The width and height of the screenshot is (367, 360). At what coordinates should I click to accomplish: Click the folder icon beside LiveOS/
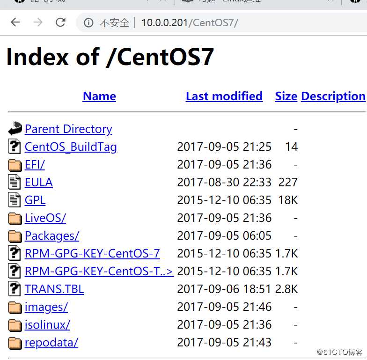[x=15, y=218]
